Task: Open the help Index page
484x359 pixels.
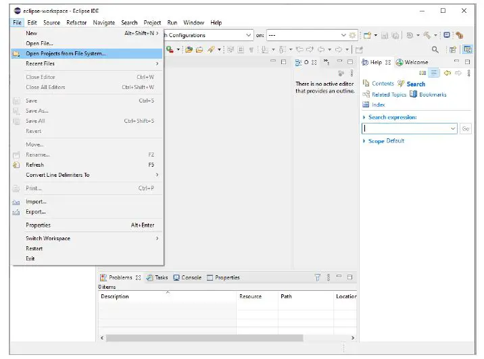Action: pos(378,105)
